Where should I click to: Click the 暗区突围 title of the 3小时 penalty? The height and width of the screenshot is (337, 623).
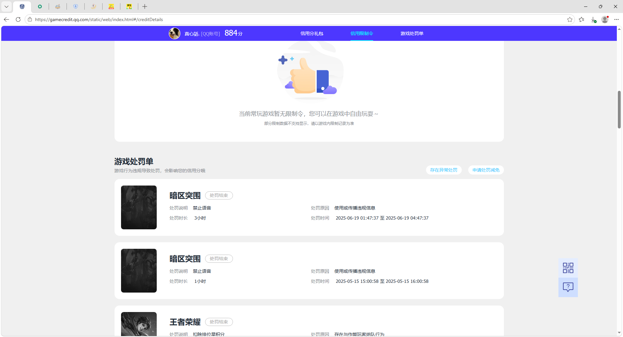click(x=185, y=196)
